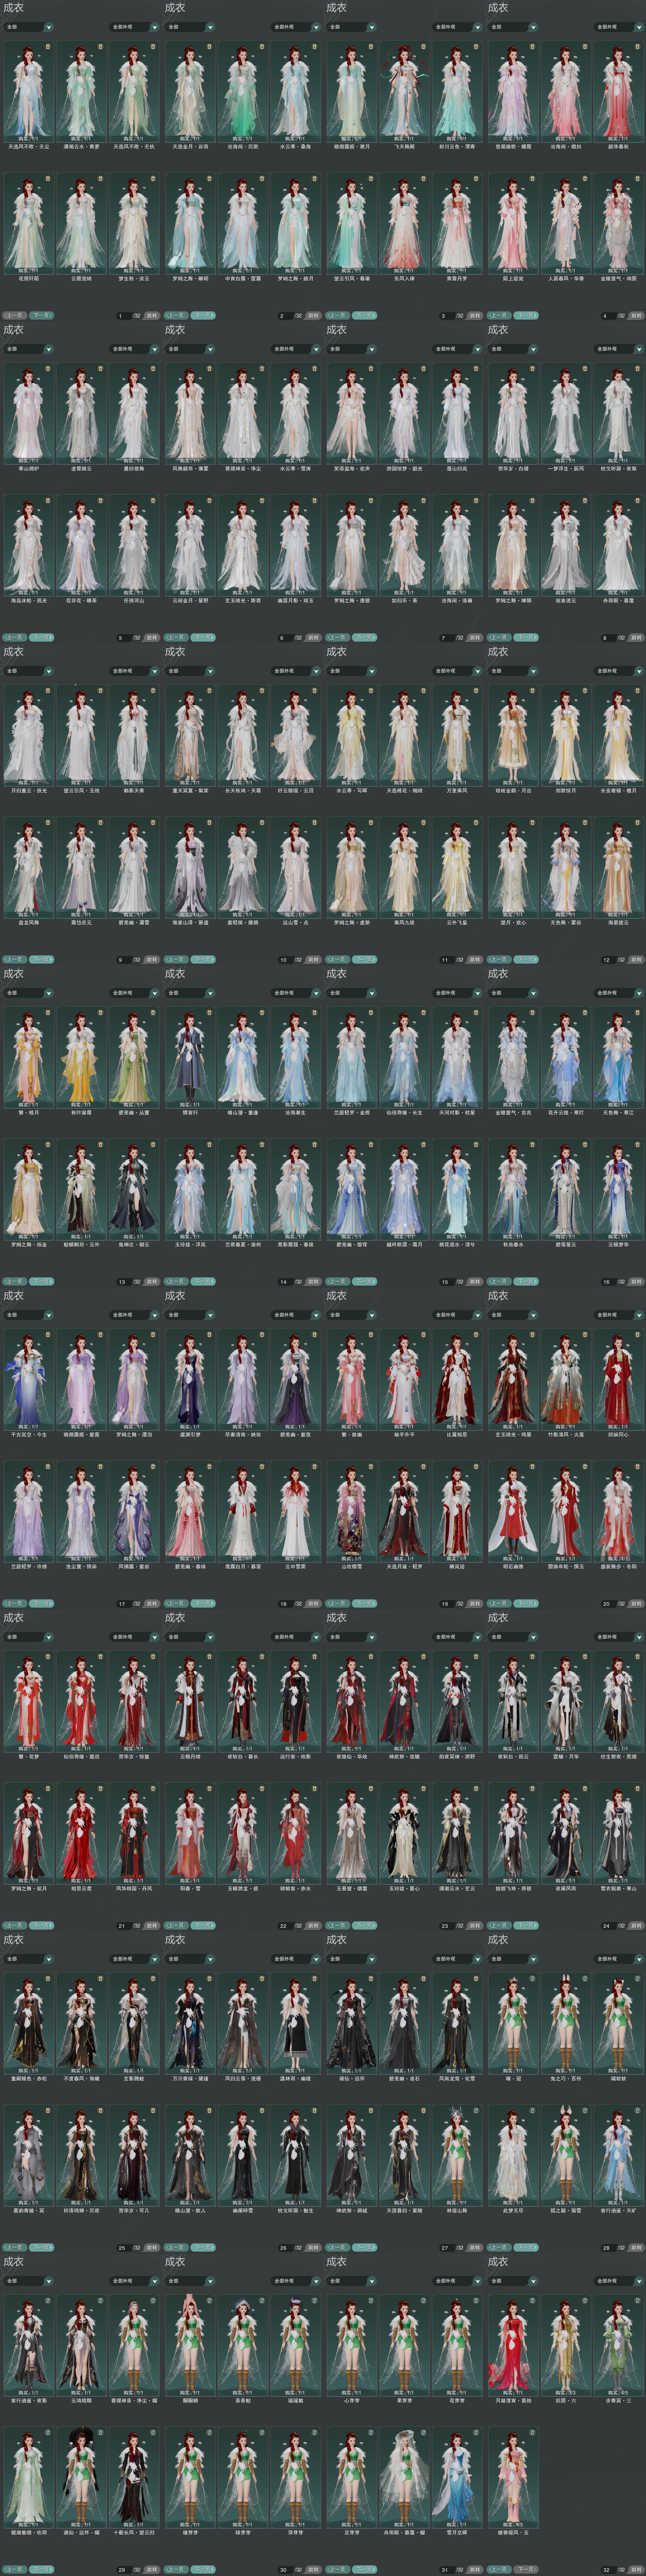Viewport: 646px width, 2576px height.
Task: Open 全部 dropdown in page 3 panel
Action: click(352, 27)
